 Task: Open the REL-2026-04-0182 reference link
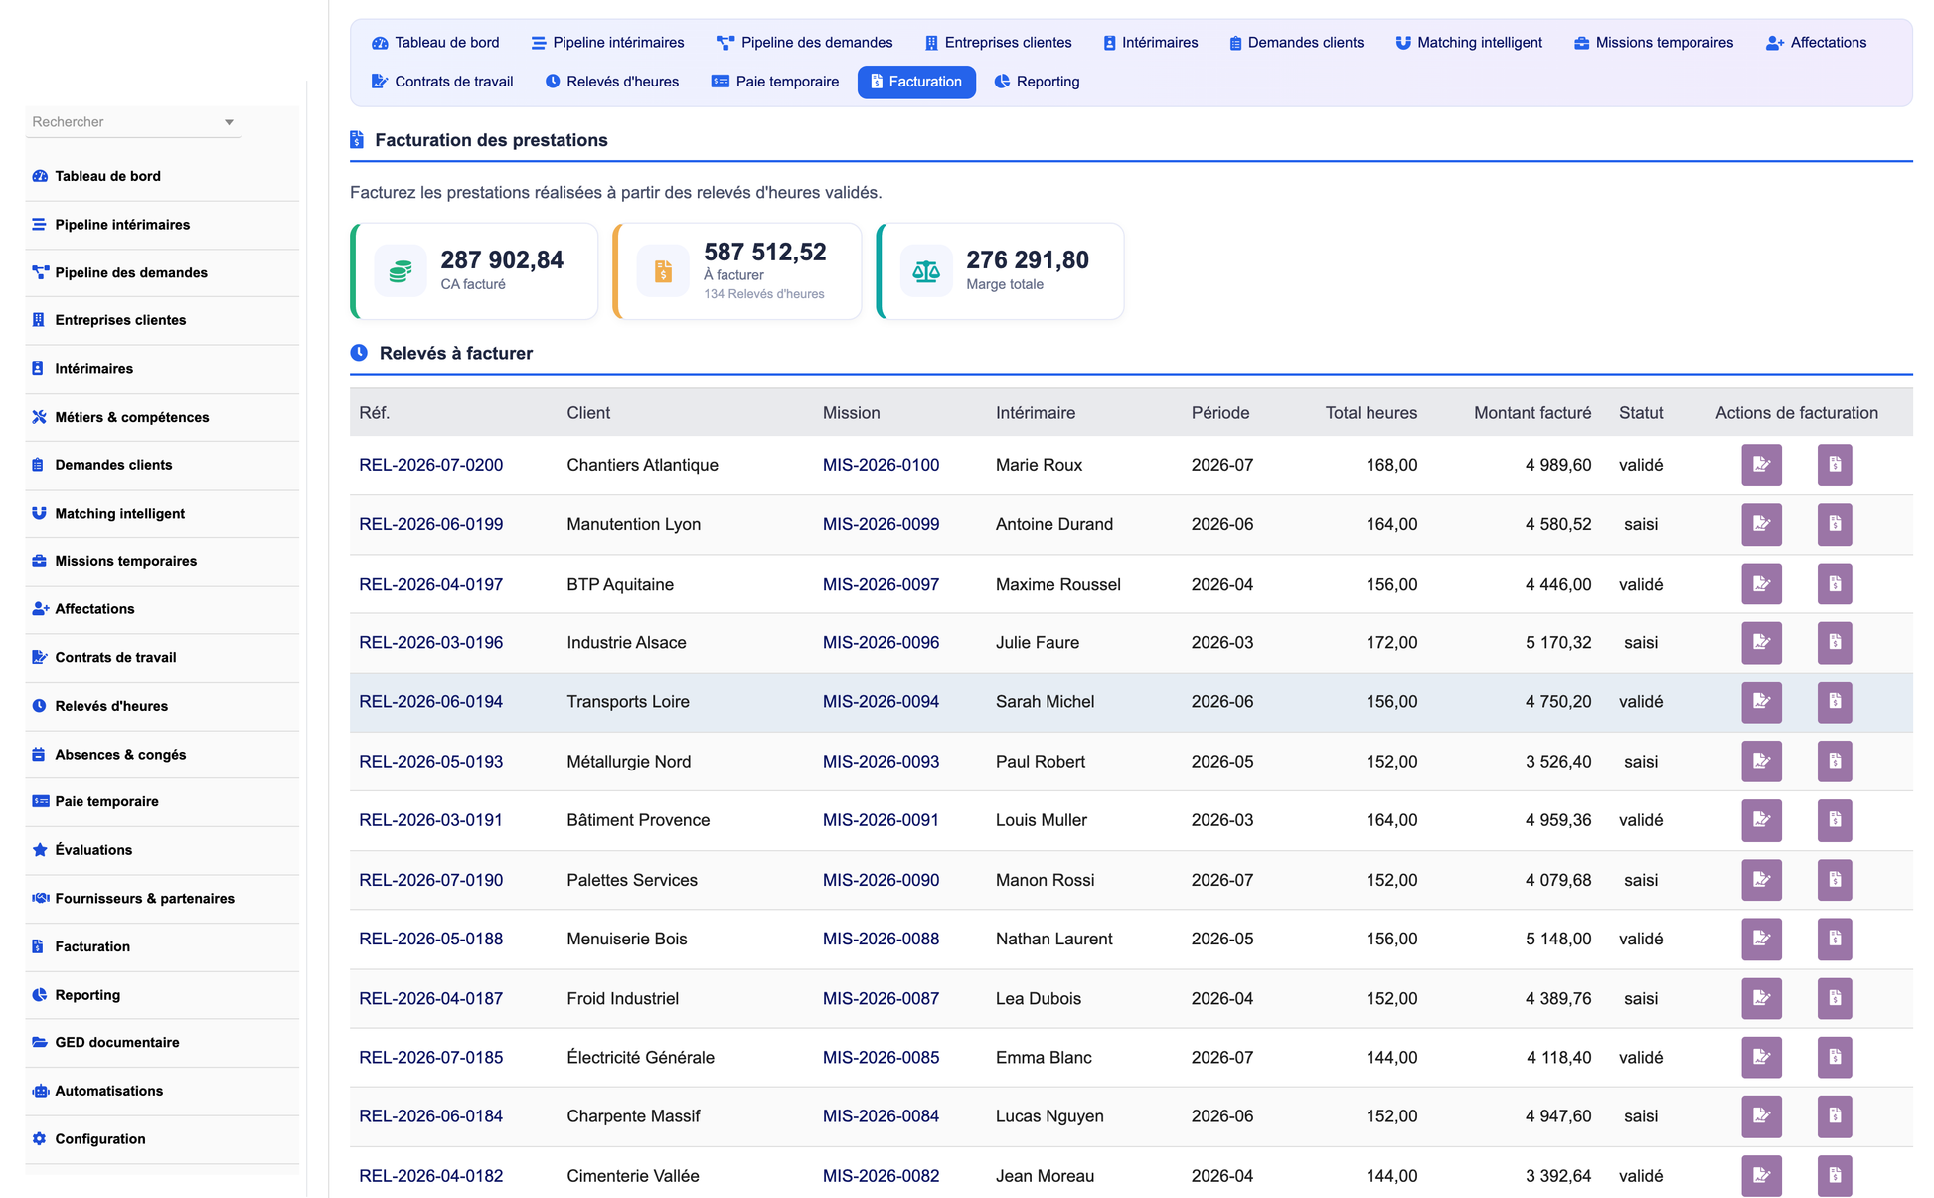pos(430,1176)
